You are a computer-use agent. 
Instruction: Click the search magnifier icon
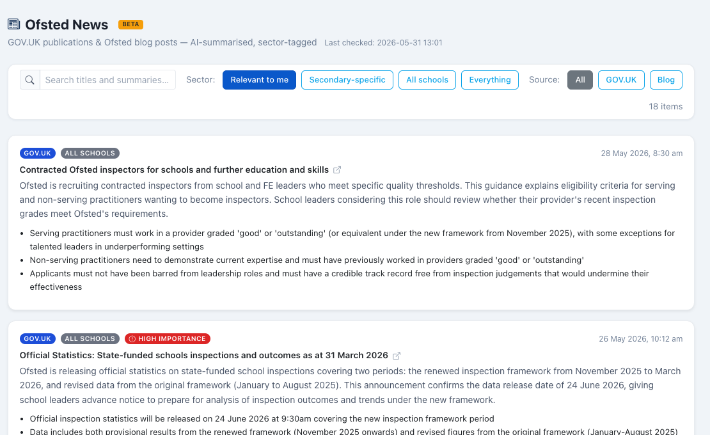(x=30, y=80)
